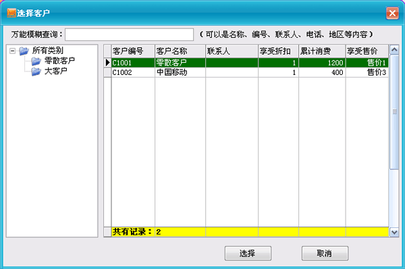Select customer number cell C1002
The width and height of the screenshot is (405, 269).
point(133,72)
